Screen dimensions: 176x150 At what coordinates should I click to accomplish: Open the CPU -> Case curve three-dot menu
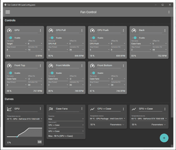coord(123,109)
